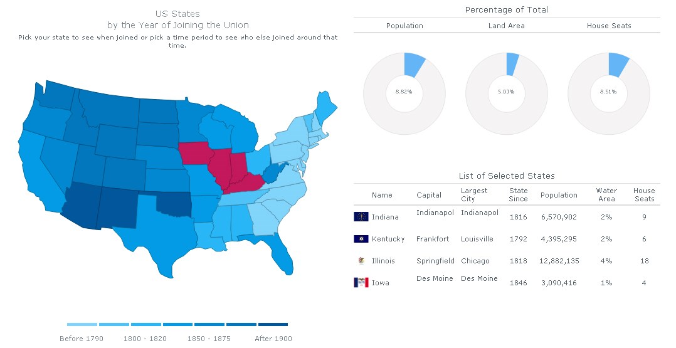
Task: Sort table by the State Since header
Action: tap(519, 195)
